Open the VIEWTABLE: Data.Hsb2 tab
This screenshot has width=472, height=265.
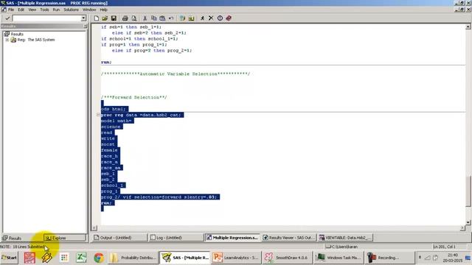(x=345, y=238)
